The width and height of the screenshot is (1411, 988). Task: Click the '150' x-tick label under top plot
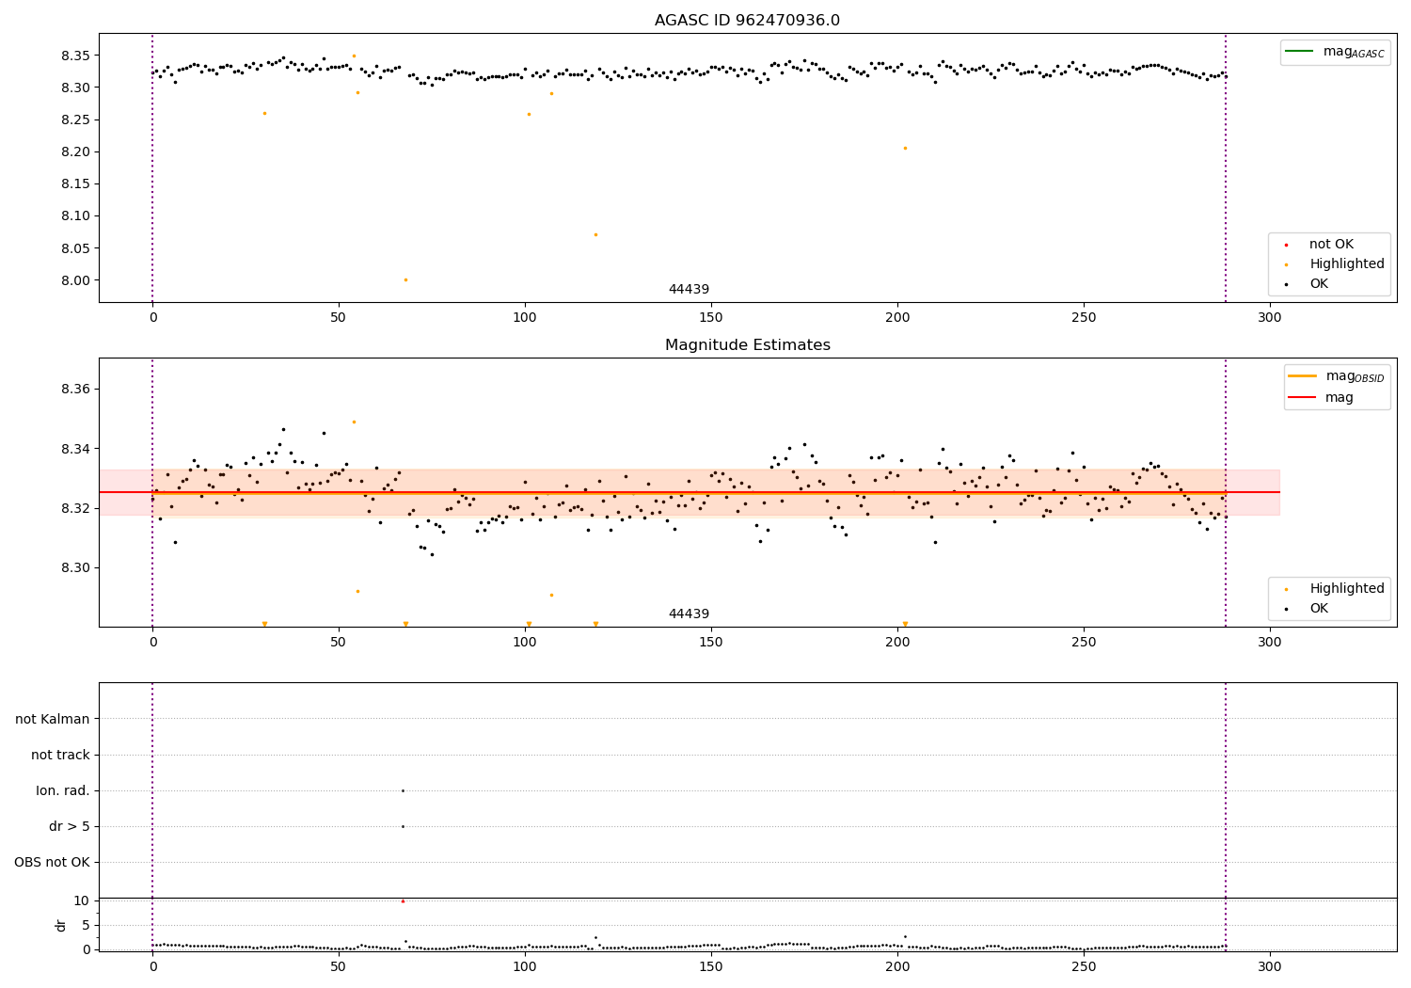[711, 318]
